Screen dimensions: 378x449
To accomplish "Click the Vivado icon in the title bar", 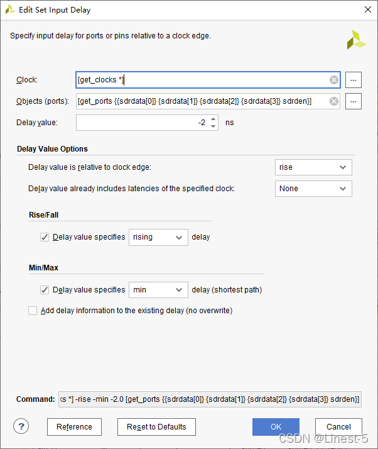I will [10, 9].
